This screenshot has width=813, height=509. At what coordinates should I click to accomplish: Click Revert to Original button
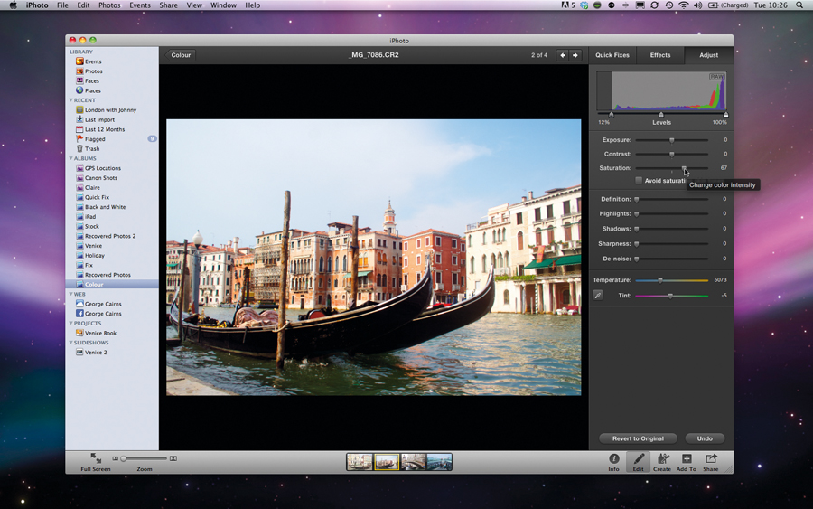[x=638, y=438]
